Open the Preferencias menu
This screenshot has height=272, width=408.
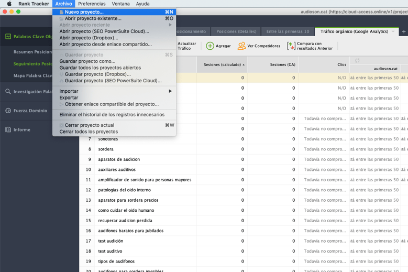point(92,4)
